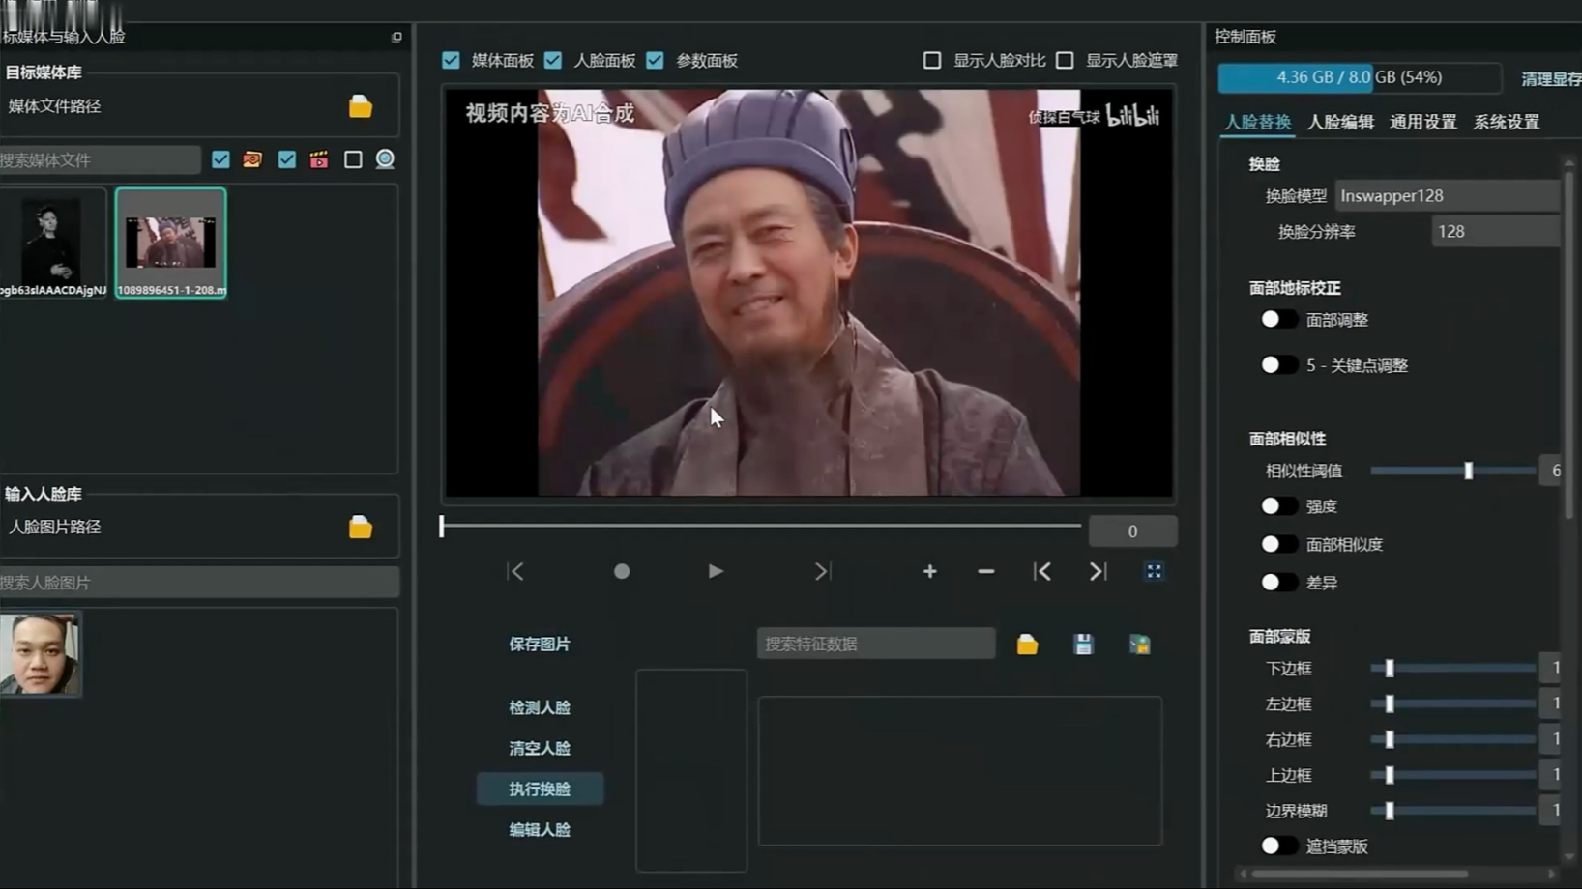This screenshot has width=1582, height=889.
Task: Jump to first frame of video
Action: [515, 571]
